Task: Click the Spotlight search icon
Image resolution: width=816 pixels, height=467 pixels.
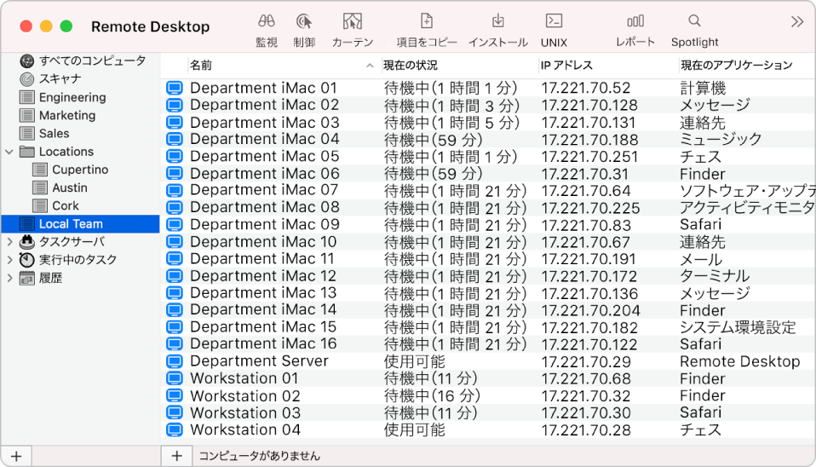Action: [x=694, y=21]
